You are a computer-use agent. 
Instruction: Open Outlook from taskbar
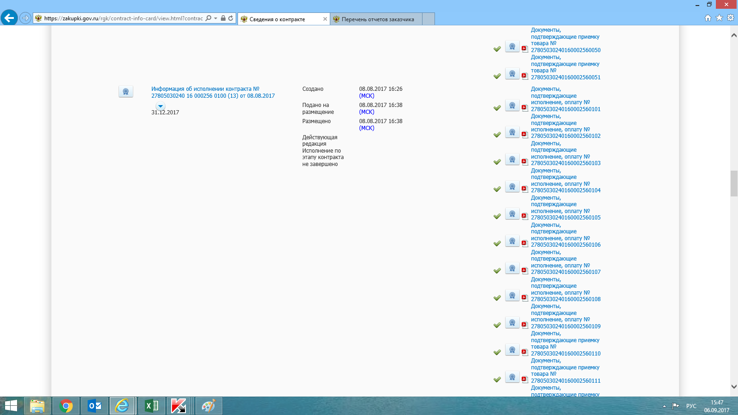[x=95, y=406]
